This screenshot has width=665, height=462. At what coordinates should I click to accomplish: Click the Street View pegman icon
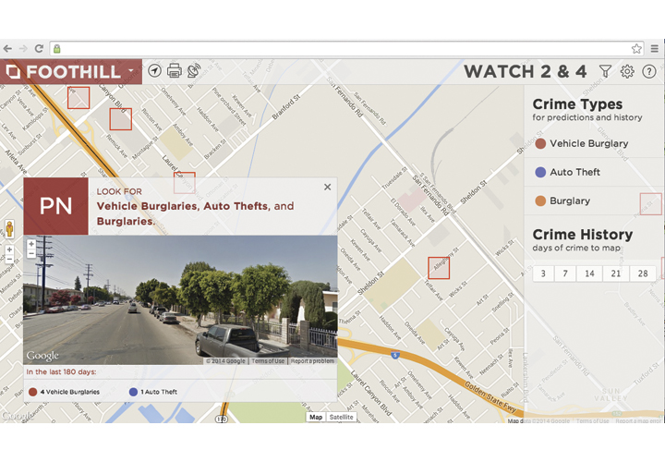pos(10,228)
